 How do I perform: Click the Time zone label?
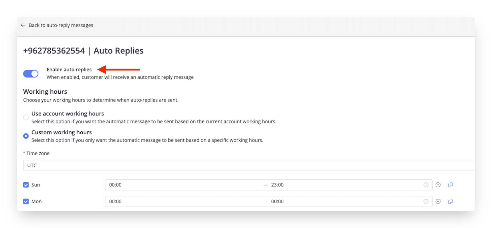coord(37,153)
